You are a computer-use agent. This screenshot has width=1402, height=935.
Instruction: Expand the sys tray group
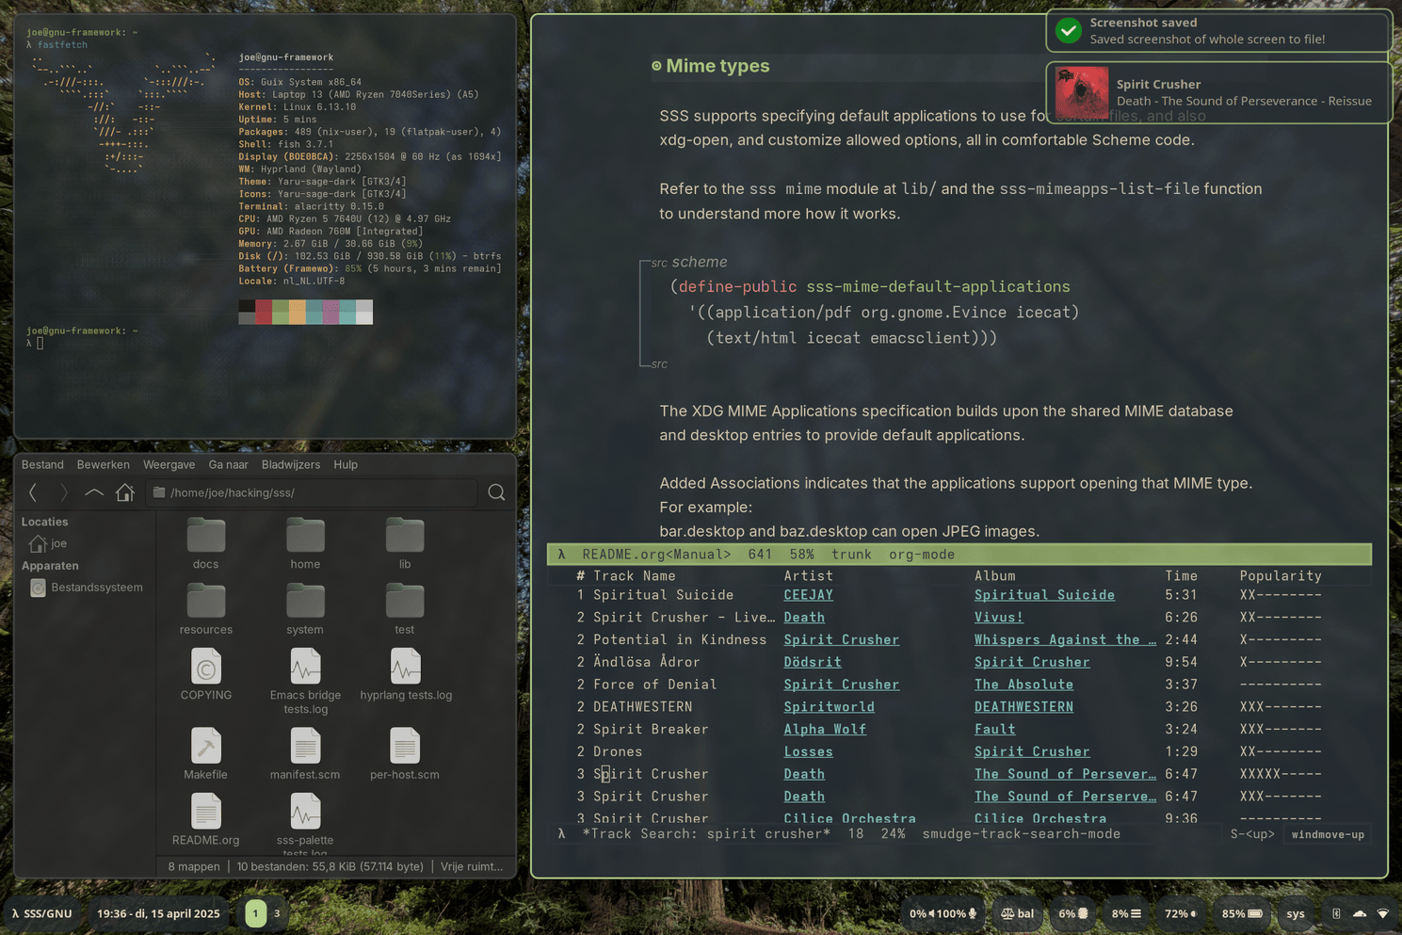point(1296,913)
